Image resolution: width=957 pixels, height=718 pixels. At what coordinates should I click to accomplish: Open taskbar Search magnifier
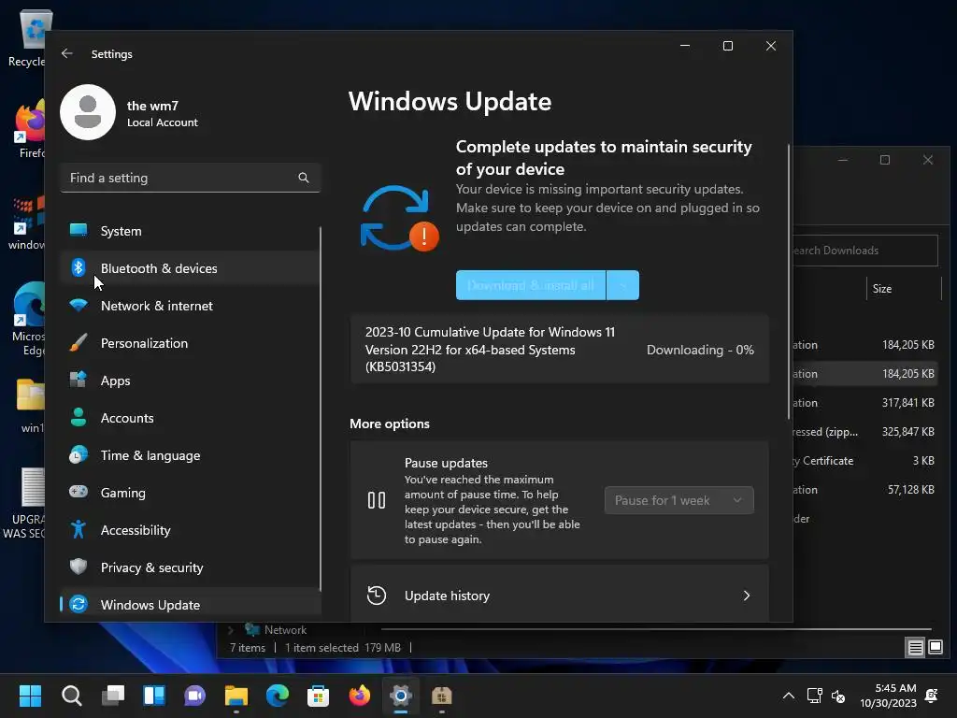point(71,696)
